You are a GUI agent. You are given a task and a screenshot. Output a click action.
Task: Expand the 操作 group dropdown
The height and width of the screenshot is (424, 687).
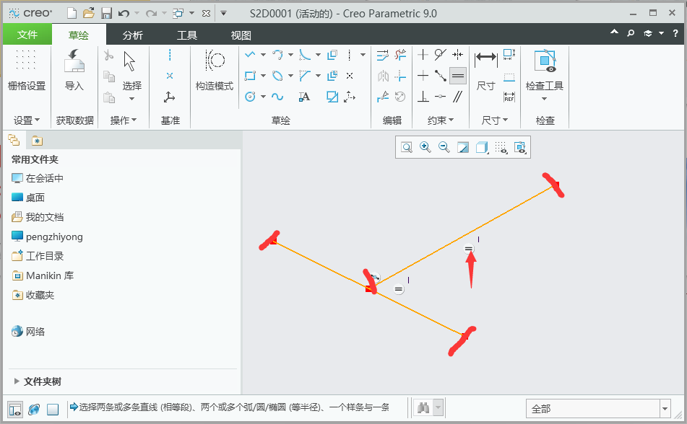click(124, 120)
